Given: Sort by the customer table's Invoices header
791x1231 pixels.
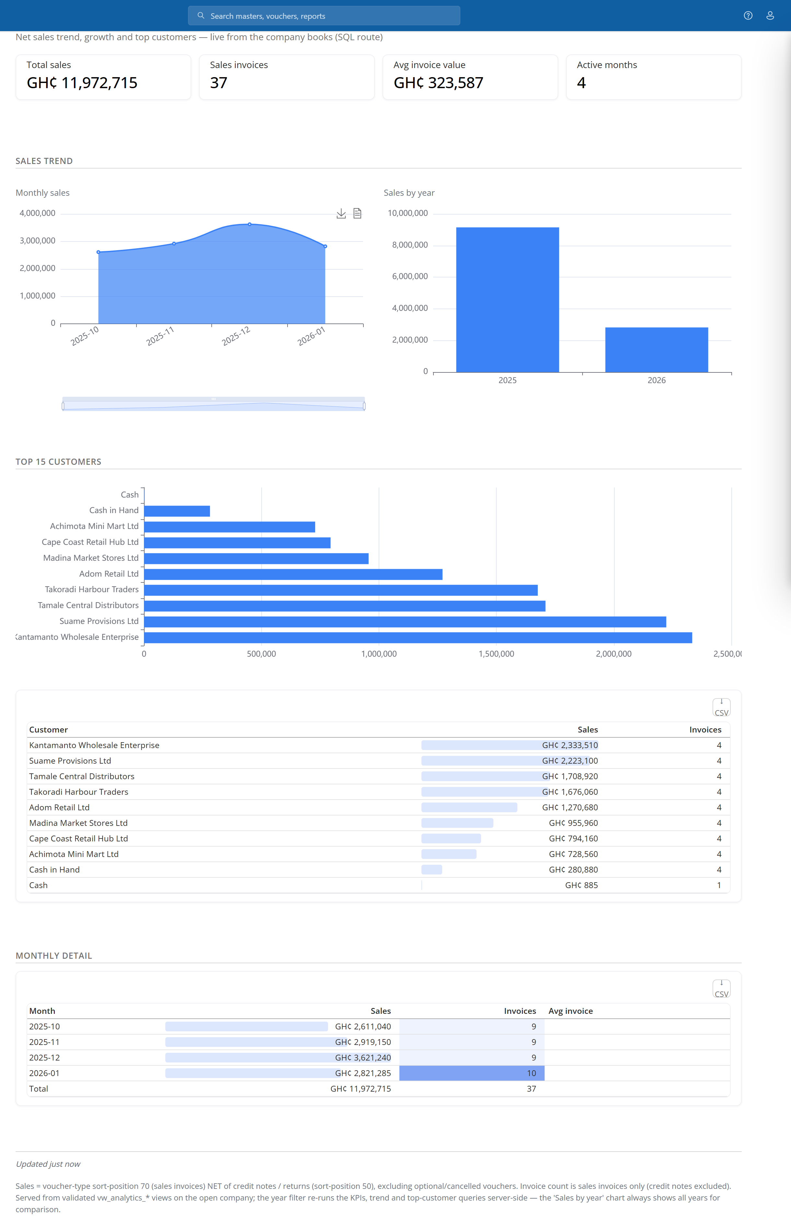Looking at the screenshot, I should [x=705, y=730].
